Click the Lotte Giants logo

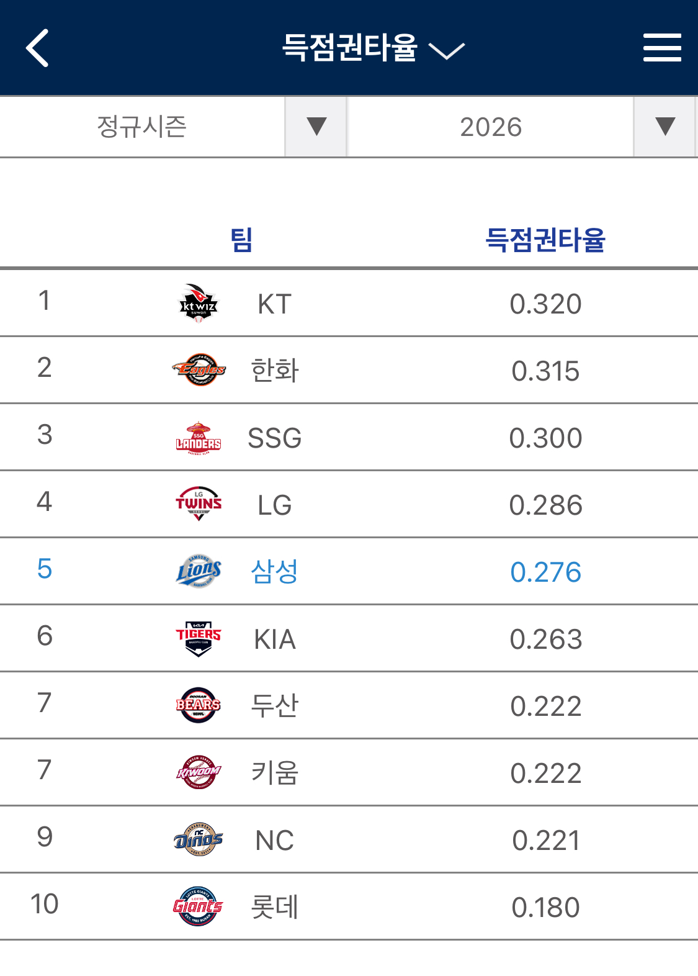click(199, 906)
